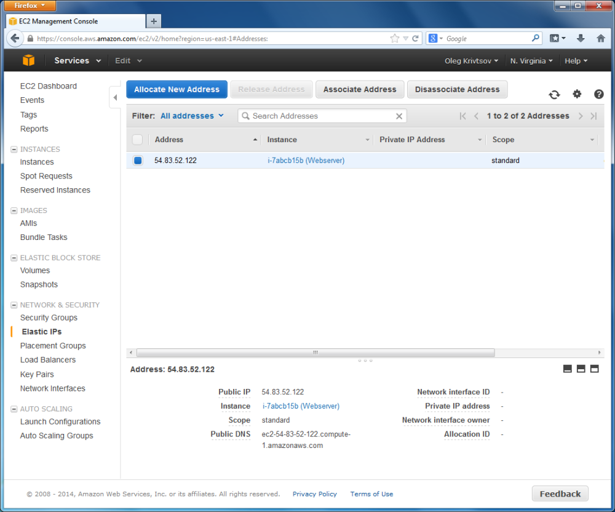Open the Terms of Use link
Screen dimensions: 615x512
pos(371,494)
